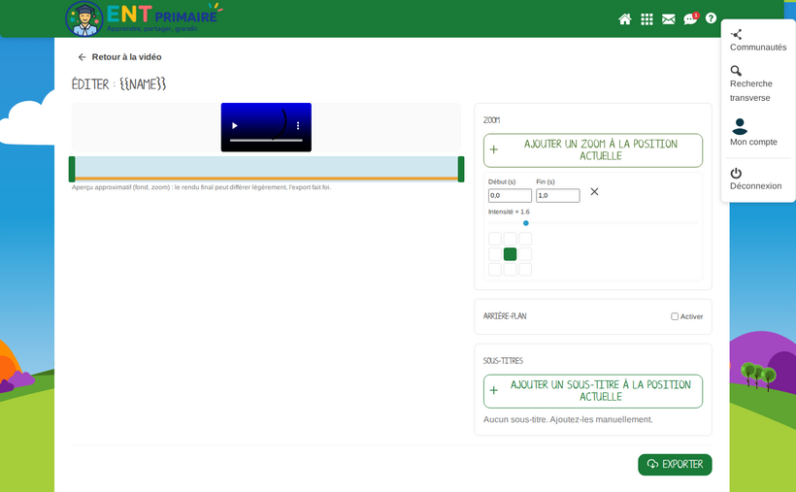Viewport: 796px width, 492px height.
Task: Click the video progress bar
Action: (266, 140)
